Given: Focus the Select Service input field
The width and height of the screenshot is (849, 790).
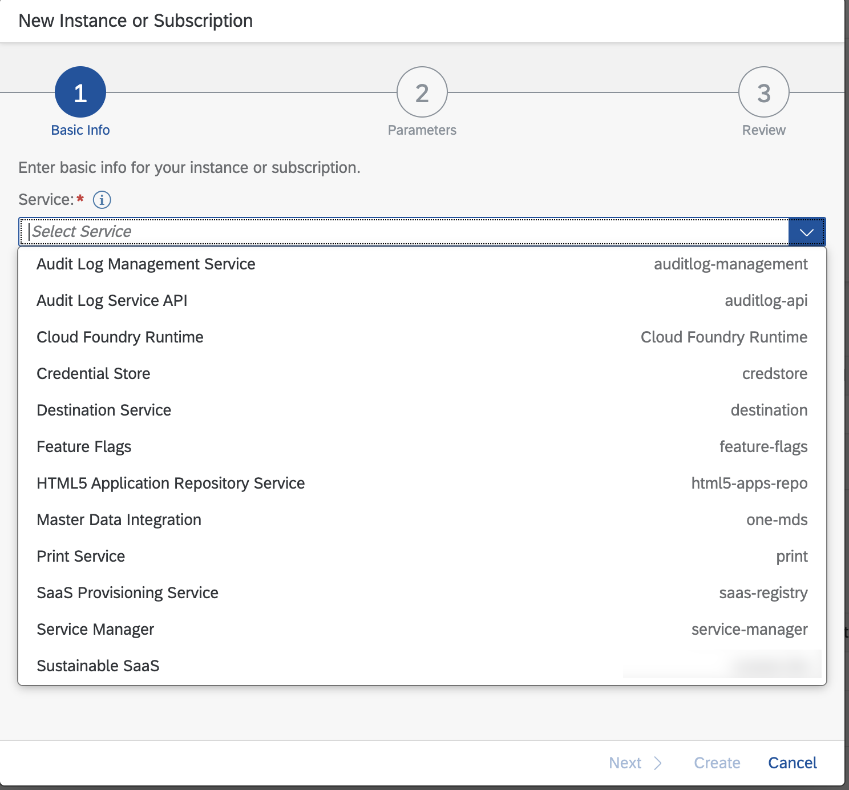Looking at the screenshot, I should click(404, 232).
